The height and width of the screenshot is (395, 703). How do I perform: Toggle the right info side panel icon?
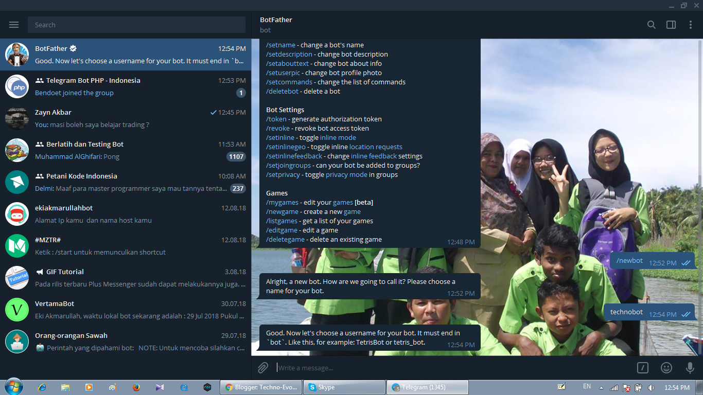pyautogui.click(x=671, y=25)
